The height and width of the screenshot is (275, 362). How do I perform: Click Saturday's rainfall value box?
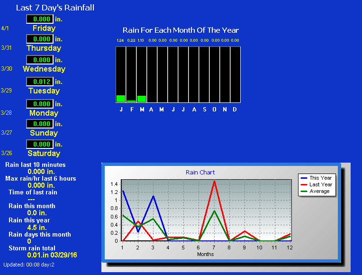[x=39, y=144]
